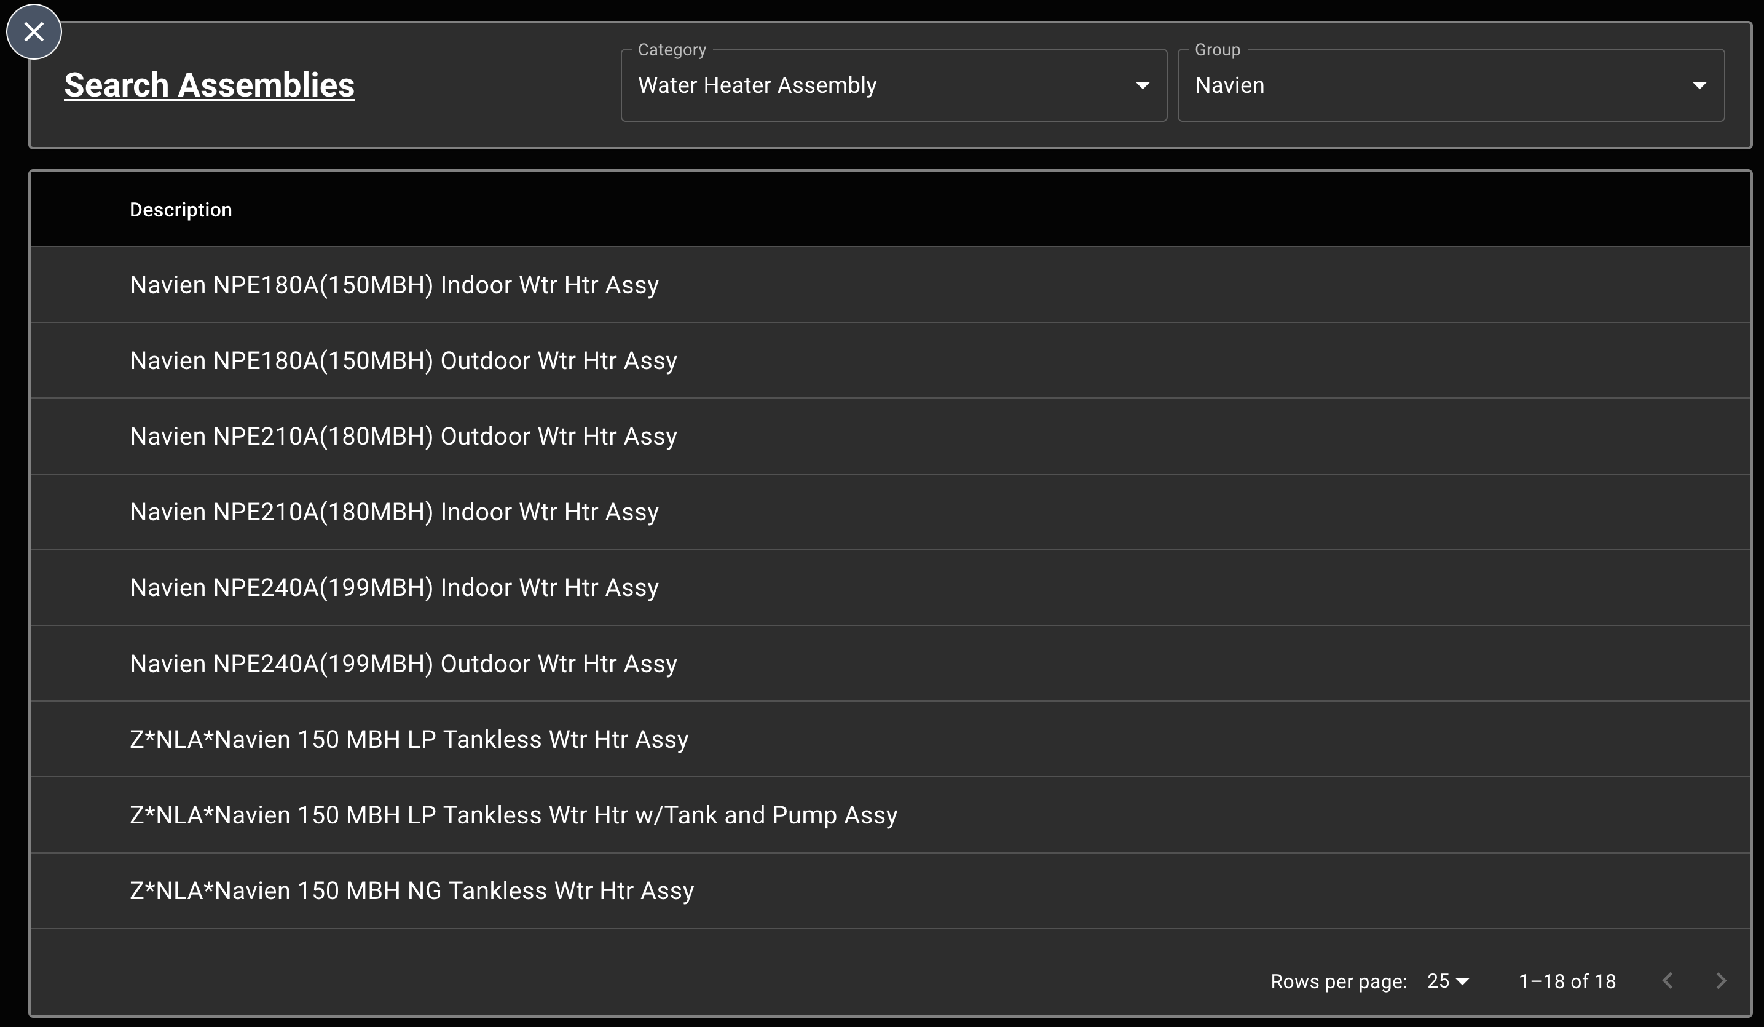Select Z*NLA*Navien 150 MBH LP Tankless assembly

pyautogui.click(x=408, y=739)
